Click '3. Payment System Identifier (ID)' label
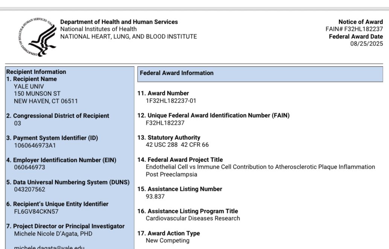389x249 pixels. click(52, 138)
